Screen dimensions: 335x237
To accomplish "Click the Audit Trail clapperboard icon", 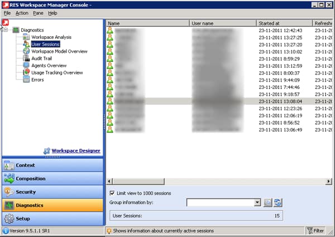I will click(26, 58).
